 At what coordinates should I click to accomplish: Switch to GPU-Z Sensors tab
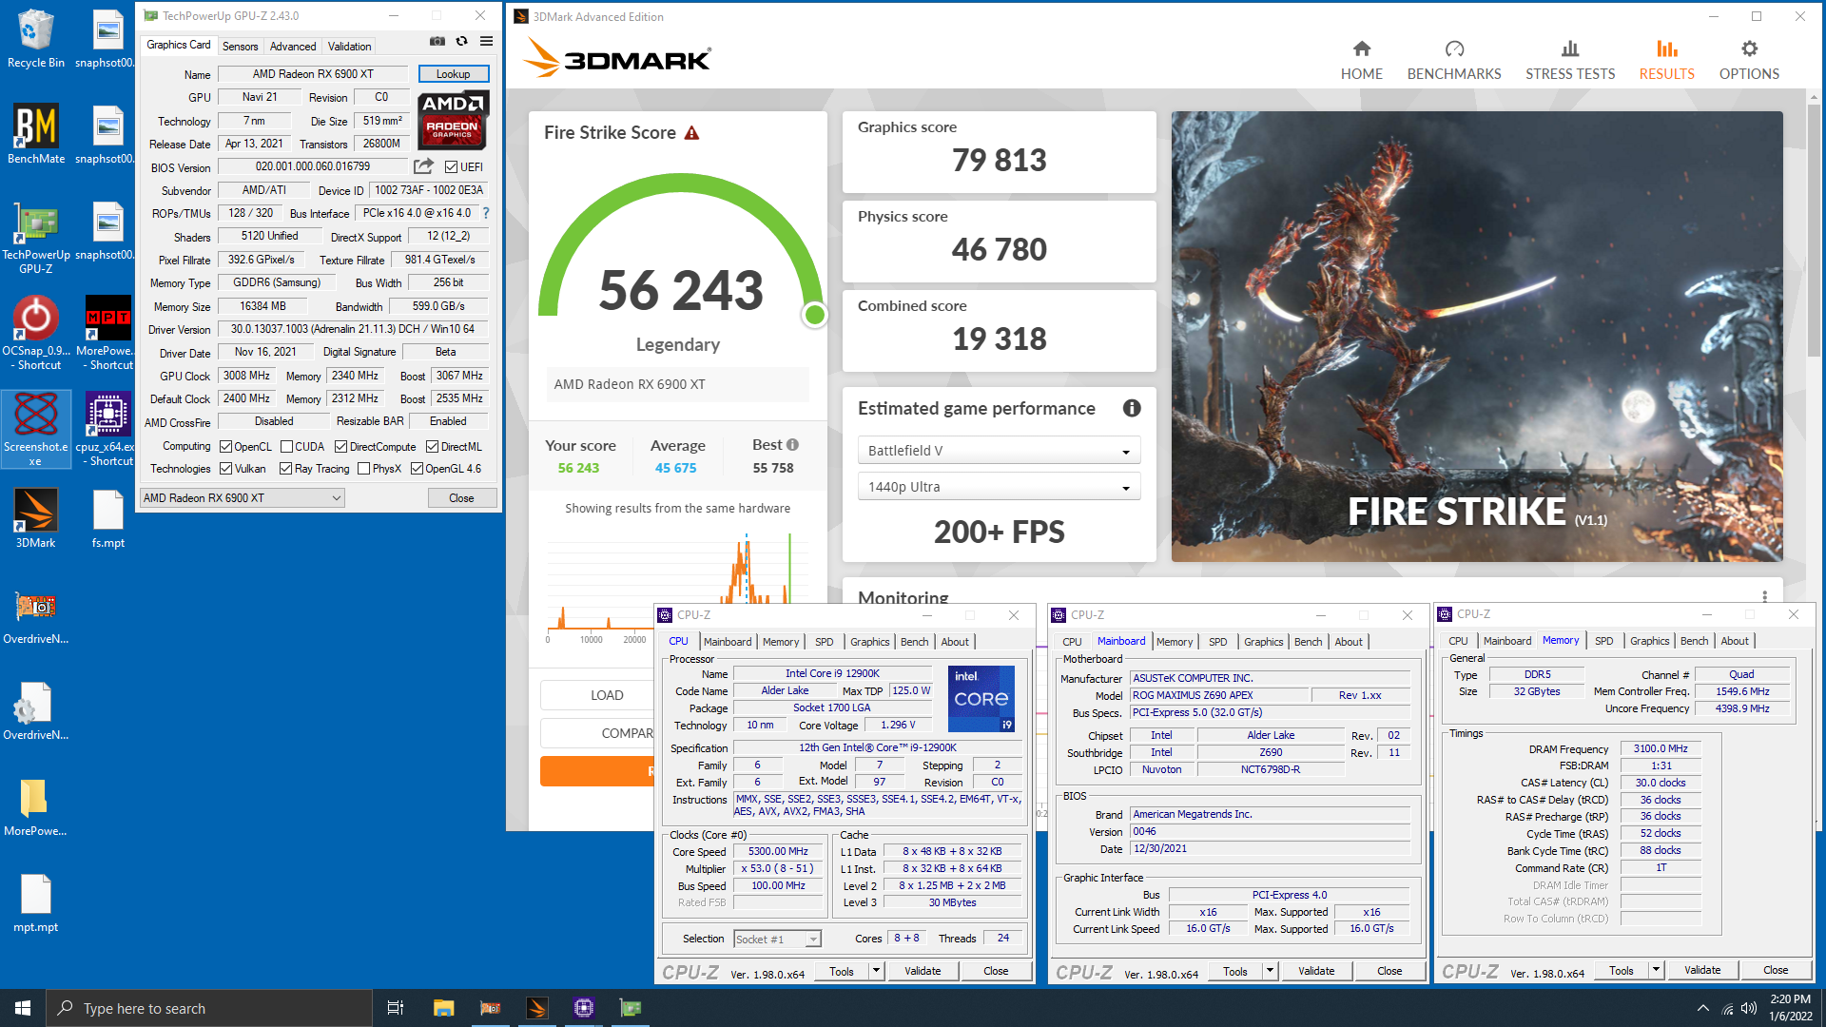[x=240, y=46]
